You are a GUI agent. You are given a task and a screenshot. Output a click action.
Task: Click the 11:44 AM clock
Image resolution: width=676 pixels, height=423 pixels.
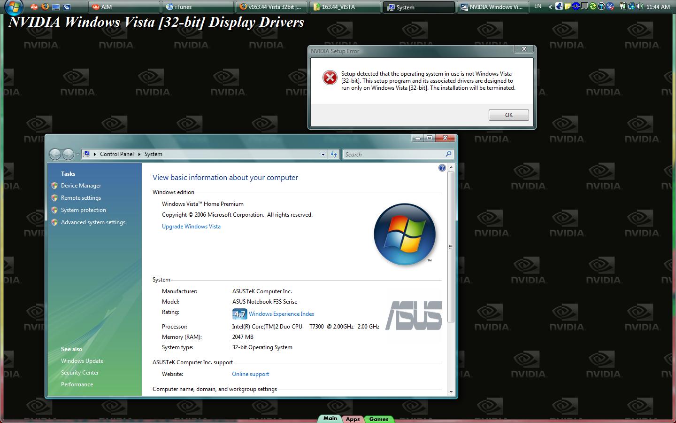point(658,7)
